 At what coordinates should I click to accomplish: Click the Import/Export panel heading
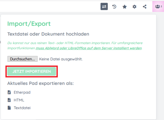29,24
